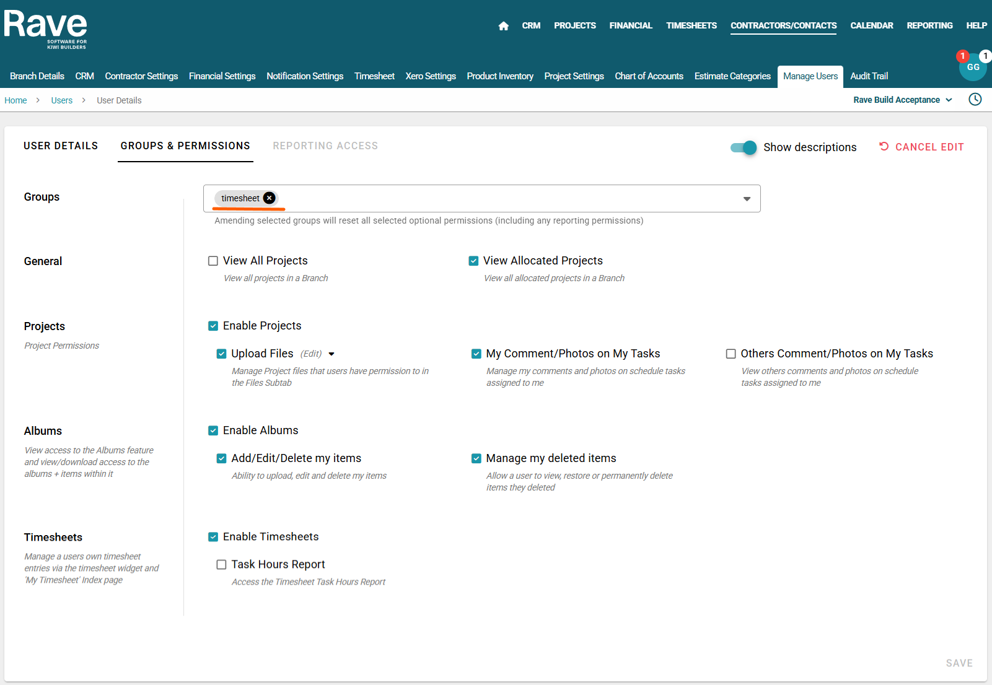The width and height of the screenshot is (992, 685).
Task: Open Project Settings tab
Action: tap(574, 76)
